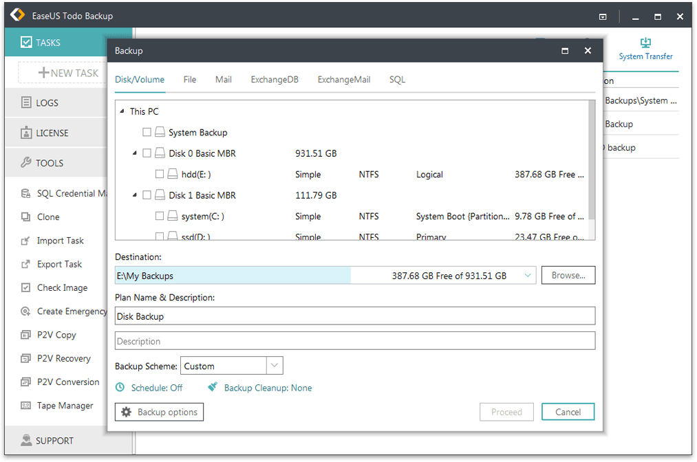Select the Clone tool in the sidebar

(48, 217)
